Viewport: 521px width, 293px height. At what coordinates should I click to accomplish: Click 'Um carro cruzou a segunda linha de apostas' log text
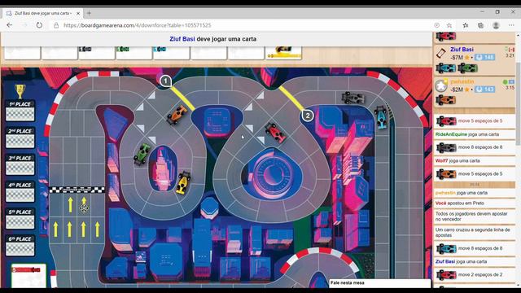[x=472, y=232]
